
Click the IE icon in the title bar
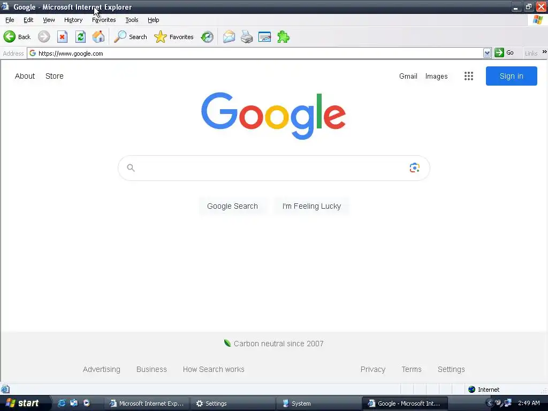5,6
